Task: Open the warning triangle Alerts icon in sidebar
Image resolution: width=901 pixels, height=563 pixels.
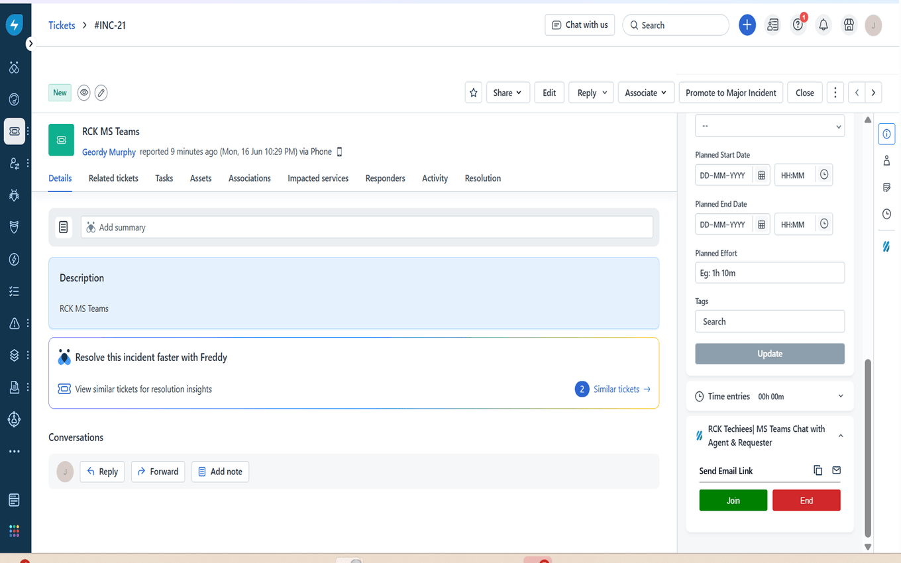Action: (x=14, y=323)
